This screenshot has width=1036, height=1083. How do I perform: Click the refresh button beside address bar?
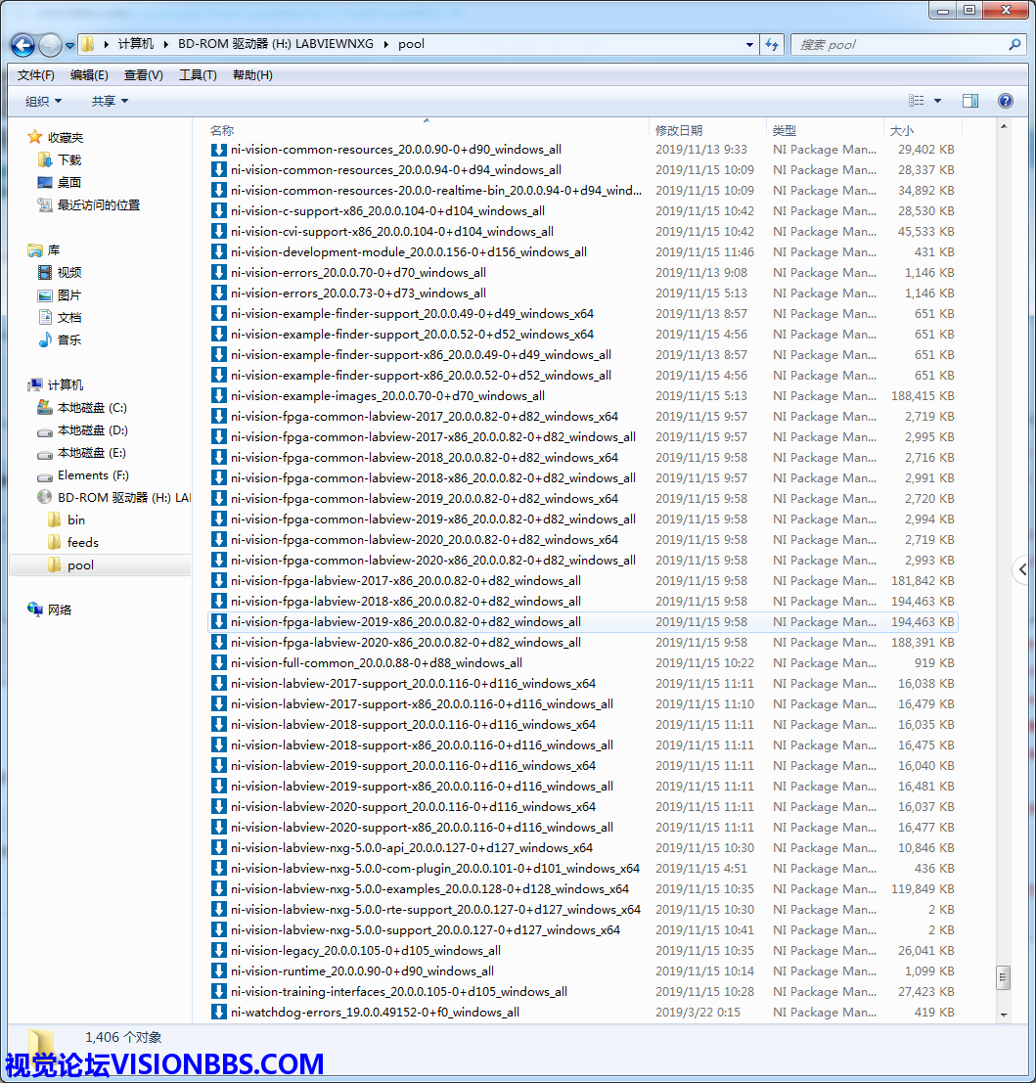tap(772, 45)
